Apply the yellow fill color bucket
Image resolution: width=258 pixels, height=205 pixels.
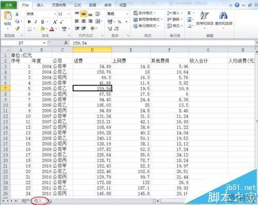pyautogui.click(x=42, y=29)
